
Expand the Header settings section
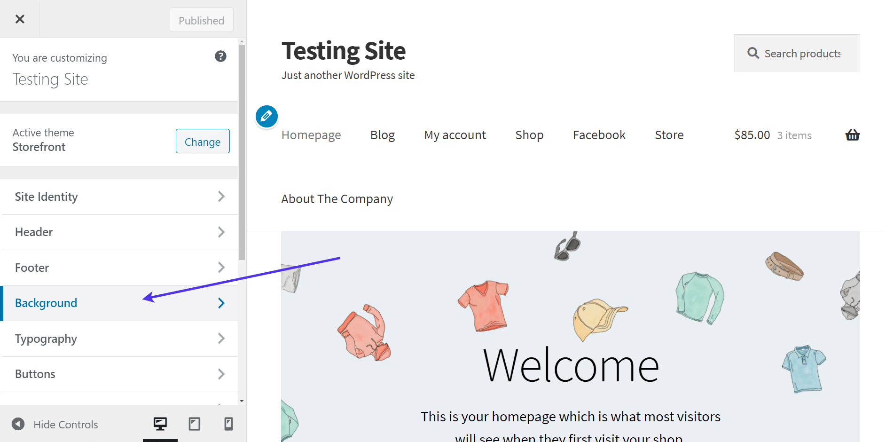[119, 232]
